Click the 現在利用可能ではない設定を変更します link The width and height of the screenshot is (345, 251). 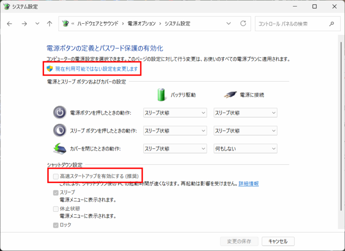pos(96,69)
